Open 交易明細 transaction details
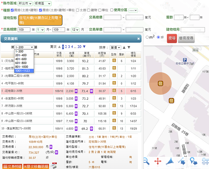The height and width of the screenshot is (169, 209). (x=12, y=166)
